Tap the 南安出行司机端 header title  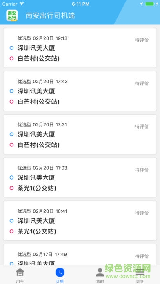(50, 16)
